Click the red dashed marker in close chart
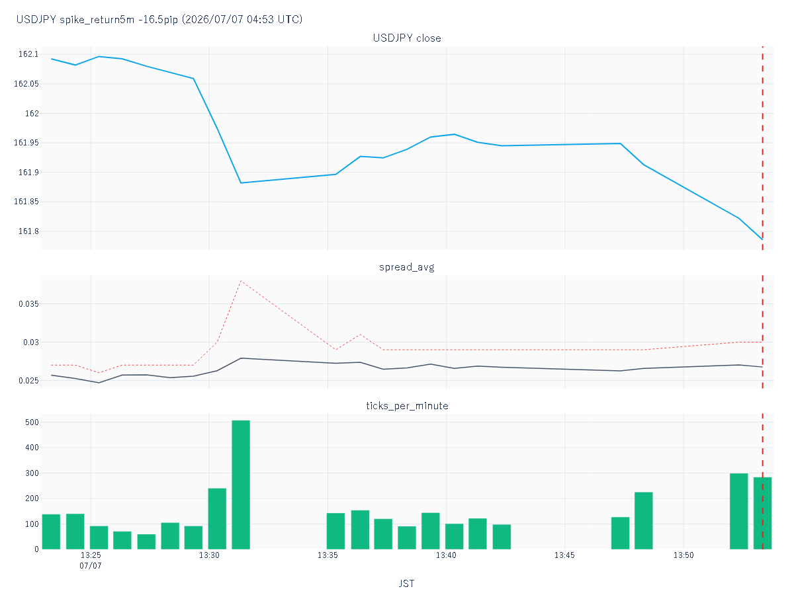 (762, 148)
